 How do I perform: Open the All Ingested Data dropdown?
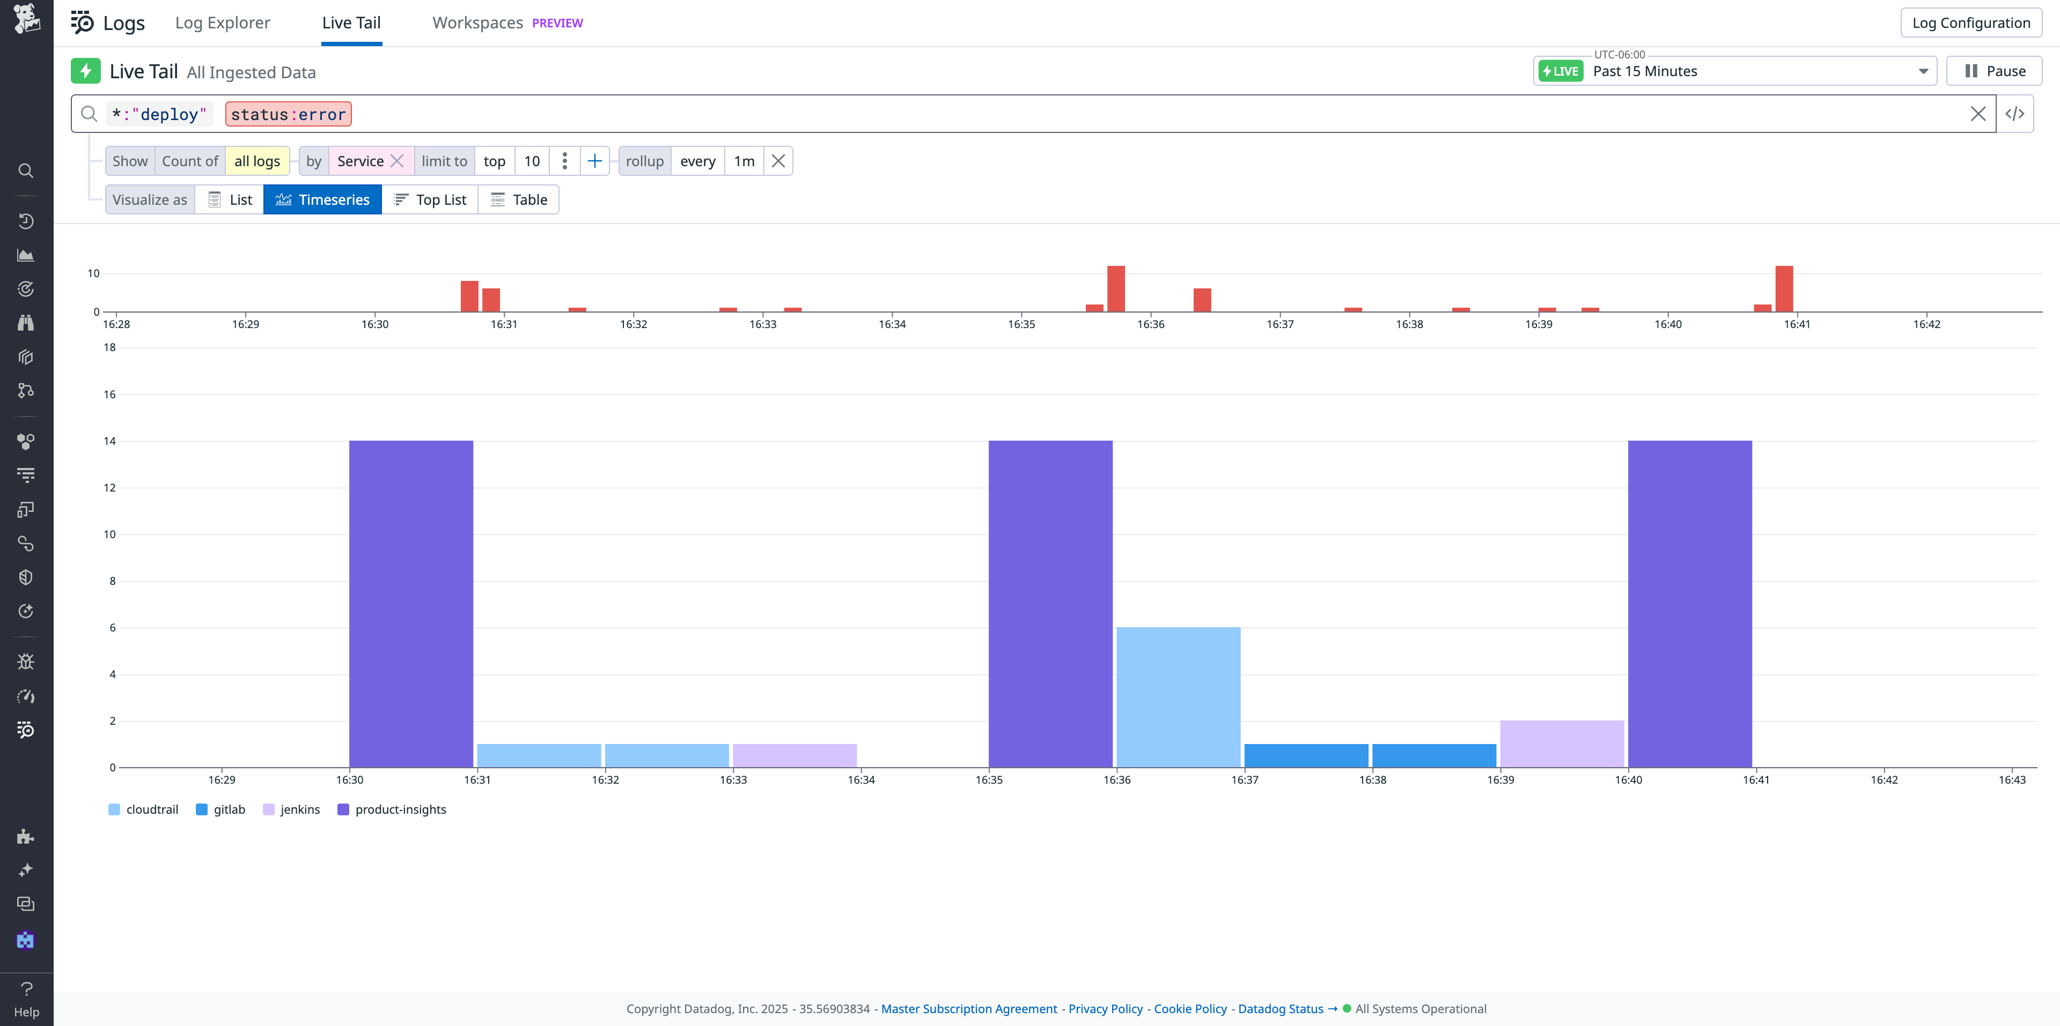pyautogui.click(x=251, y=72)
